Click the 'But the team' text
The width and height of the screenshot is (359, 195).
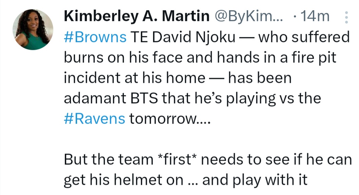tap(109, 159)
